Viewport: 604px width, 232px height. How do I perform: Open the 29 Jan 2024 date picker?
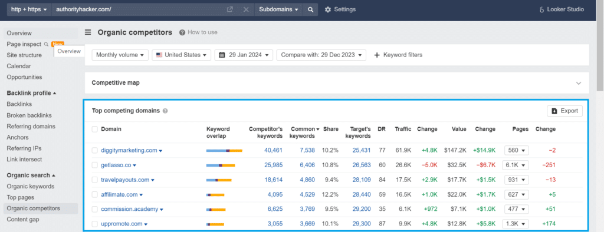click(x=244, y=55)
